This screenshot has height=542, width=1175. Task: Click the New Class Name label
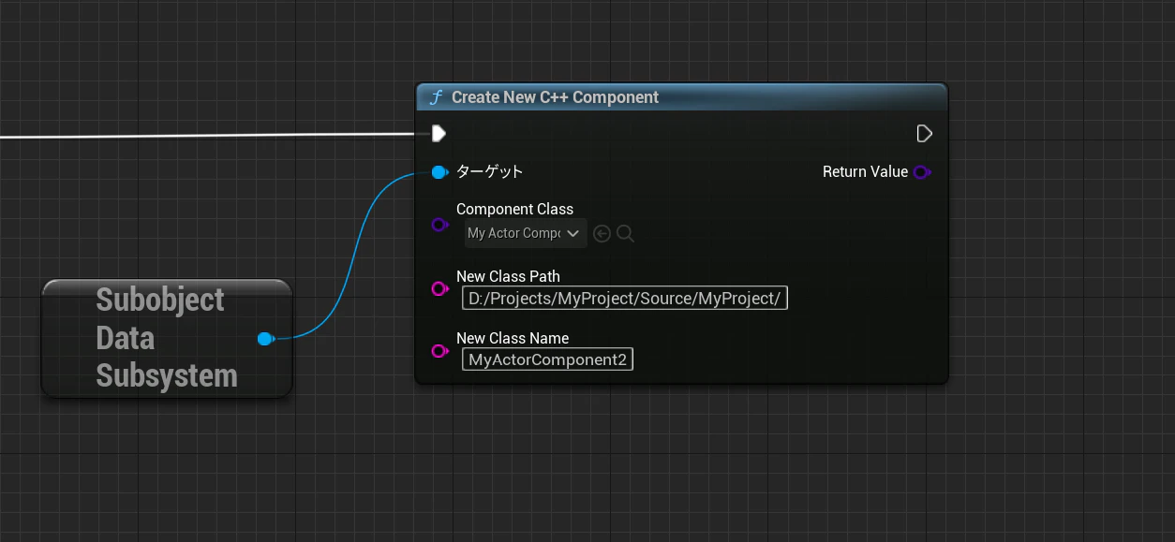click(513, 339)
